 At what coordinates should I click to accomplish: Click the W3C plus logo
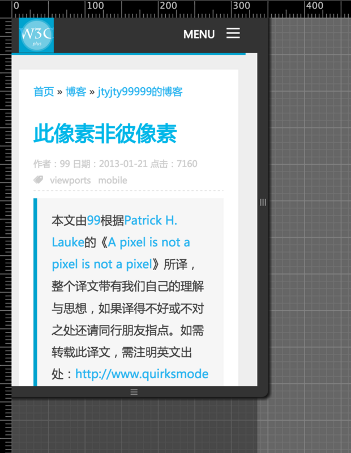click(36, 35)
